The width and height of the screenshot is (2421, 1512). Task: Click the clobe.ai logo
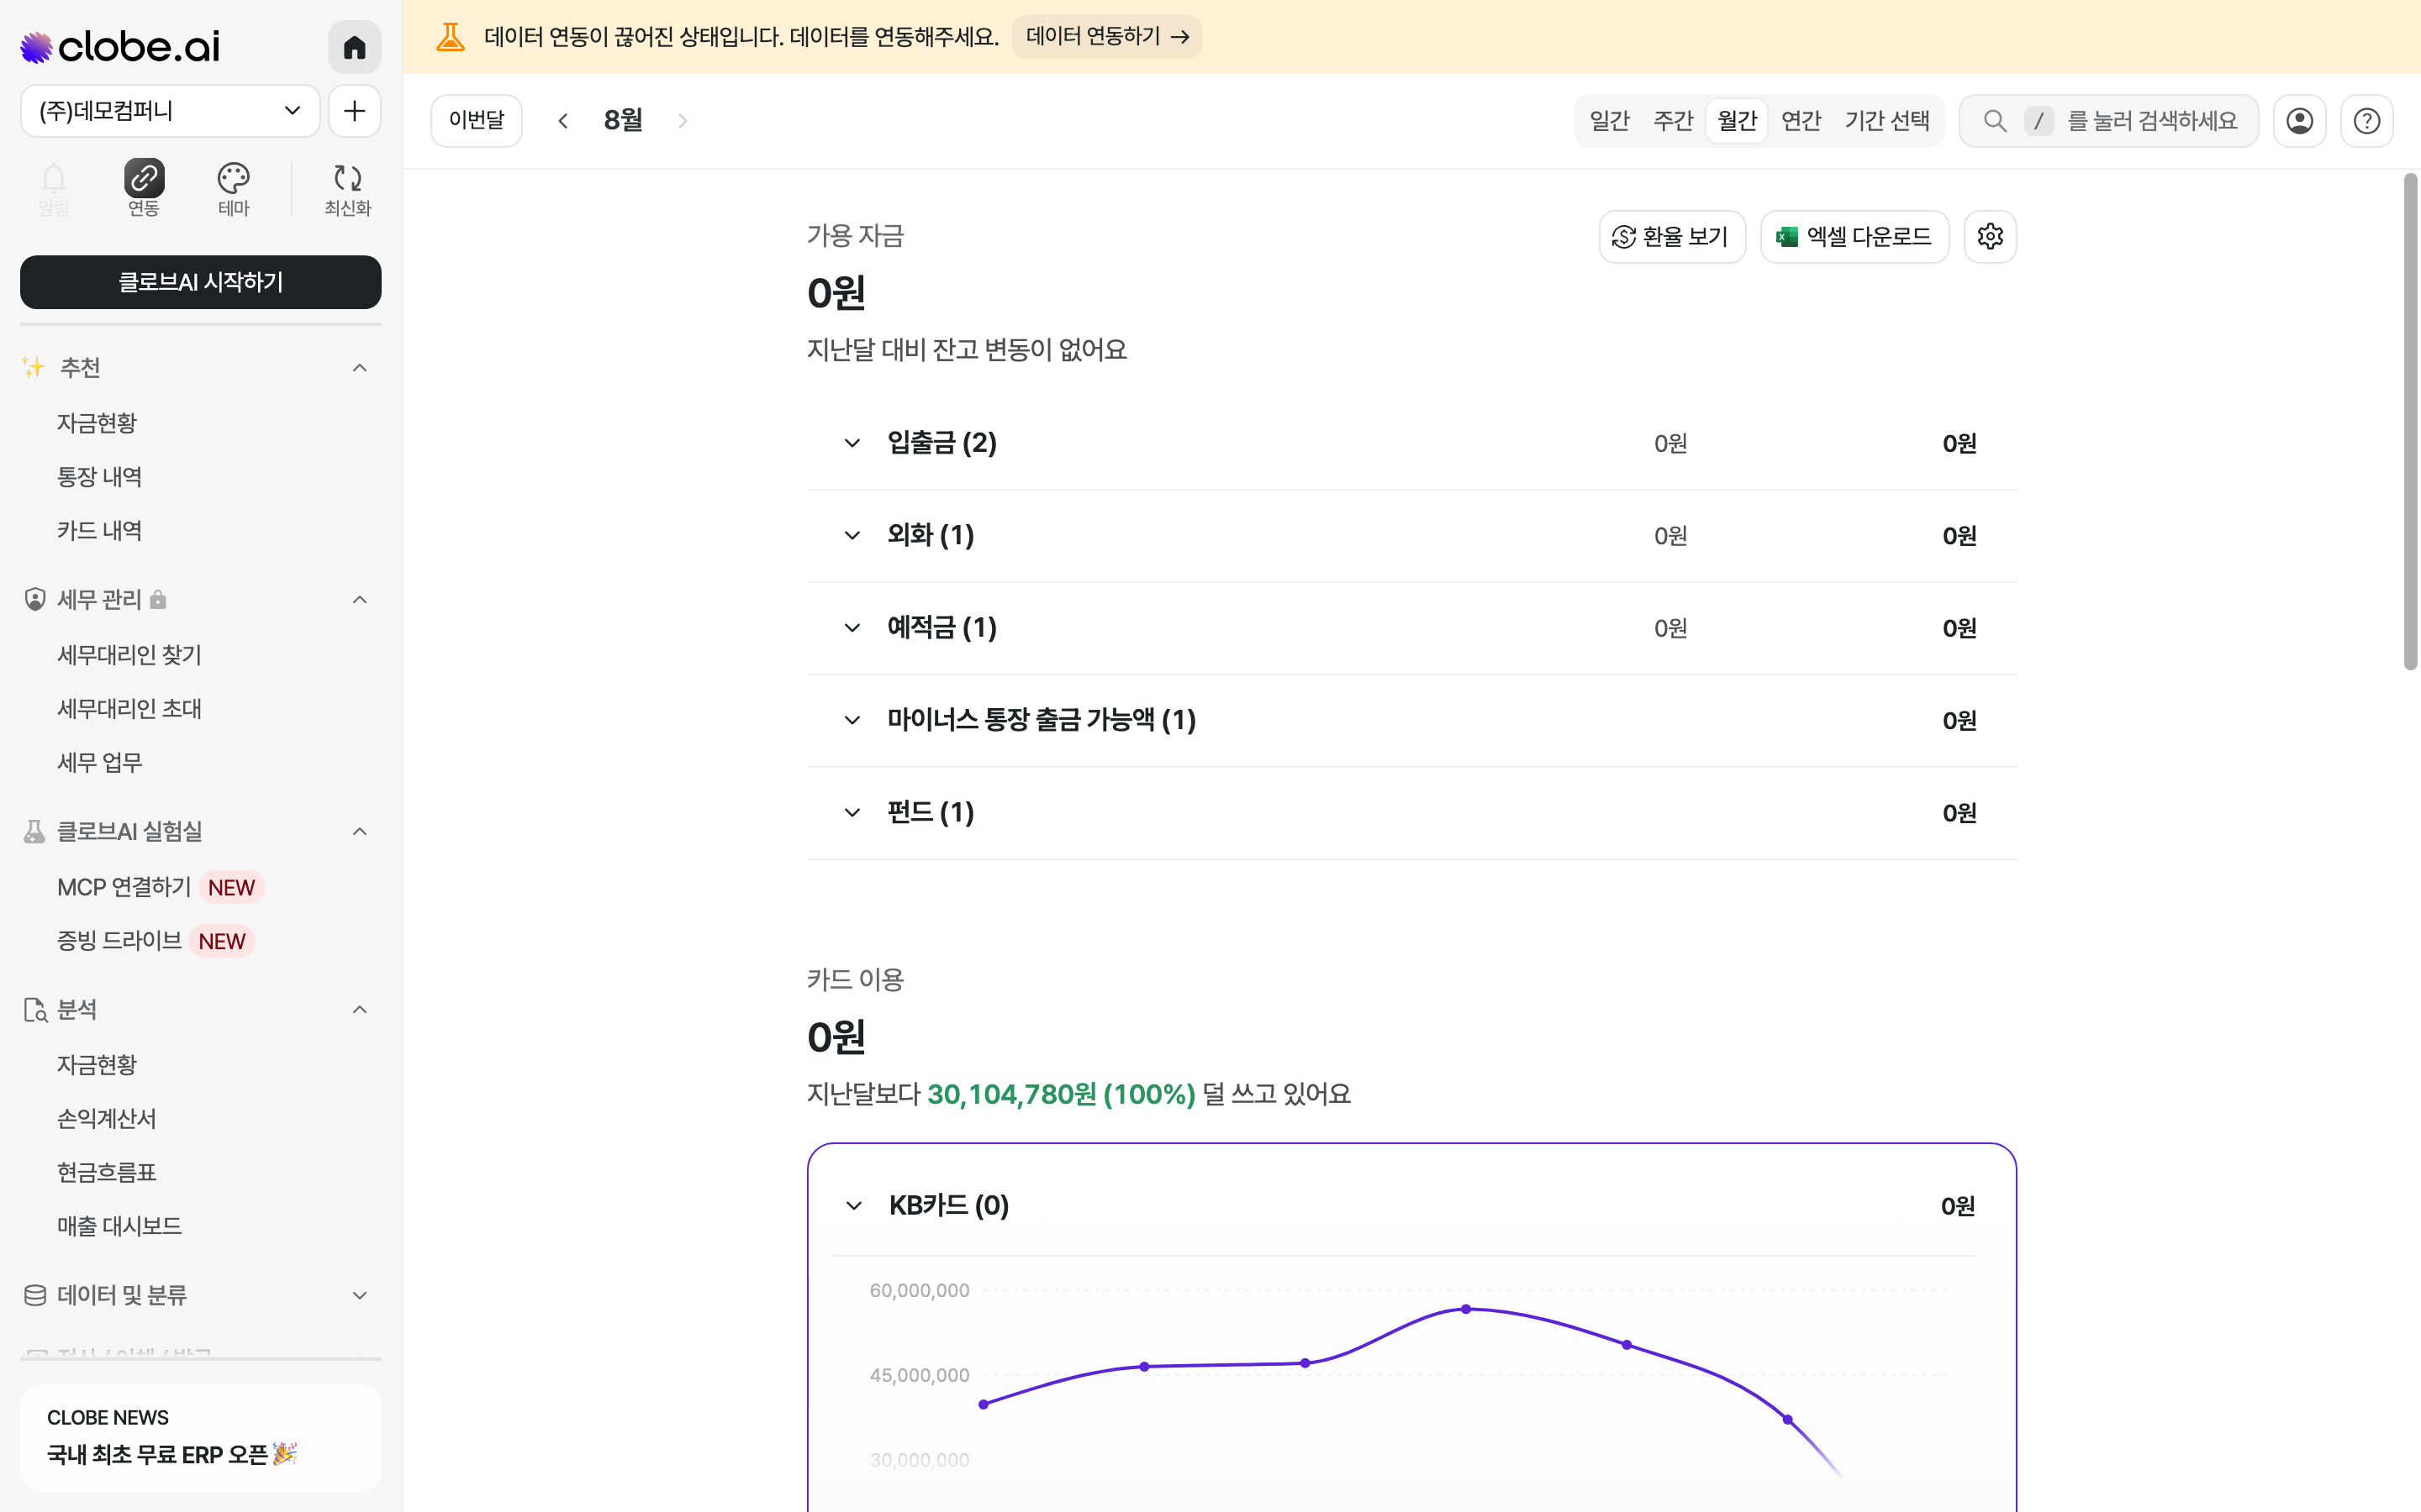pyautogui.click(x=120, y=47)
